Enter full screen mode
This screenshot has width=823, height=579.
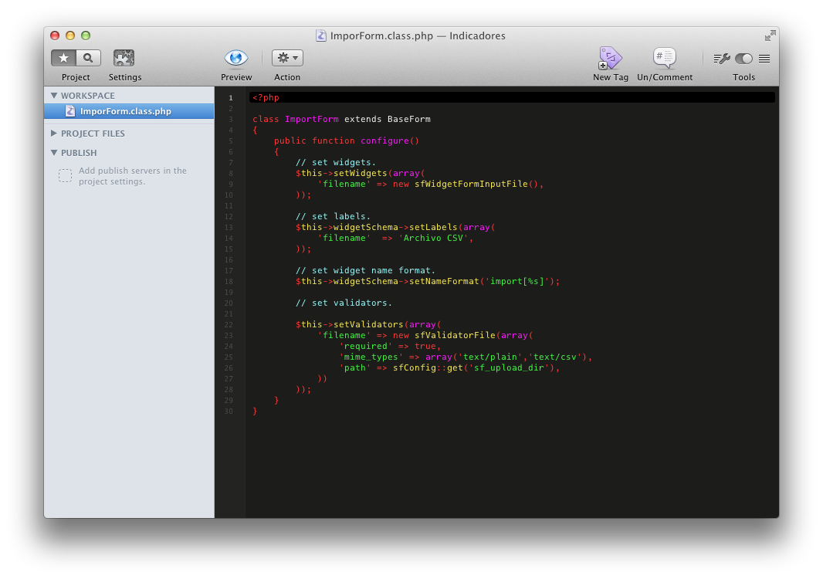tap(770, 36)
